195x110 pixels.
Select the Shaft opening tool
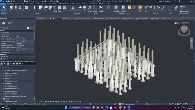point(150,8)
